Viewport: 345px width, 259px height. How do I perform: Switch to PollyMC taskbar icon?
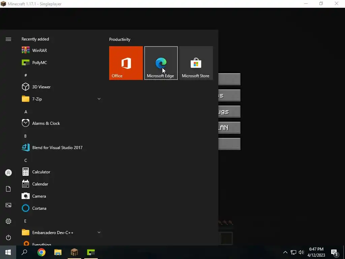click(91, 252)
